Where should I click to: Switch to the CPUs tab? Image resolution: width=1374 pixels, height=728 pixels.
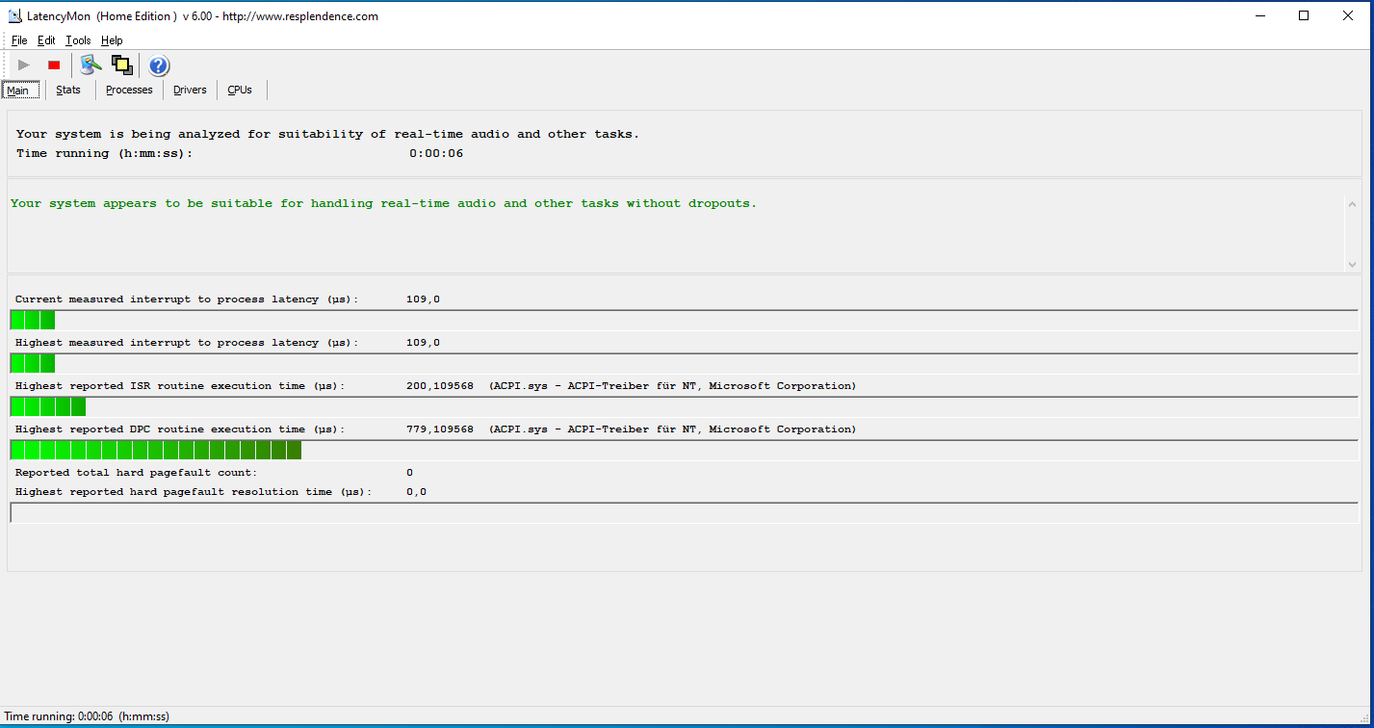pos(240,90)
